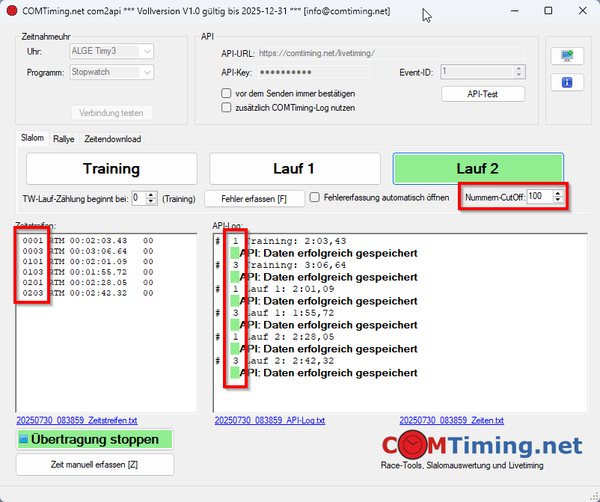Click the Nummern-CutOff field showing 100

coord(539,197)
